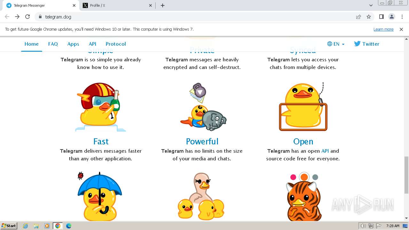The height and width of the screenshot is (230, 409).
Task: Open the API nav item
Action: point(92,44)
